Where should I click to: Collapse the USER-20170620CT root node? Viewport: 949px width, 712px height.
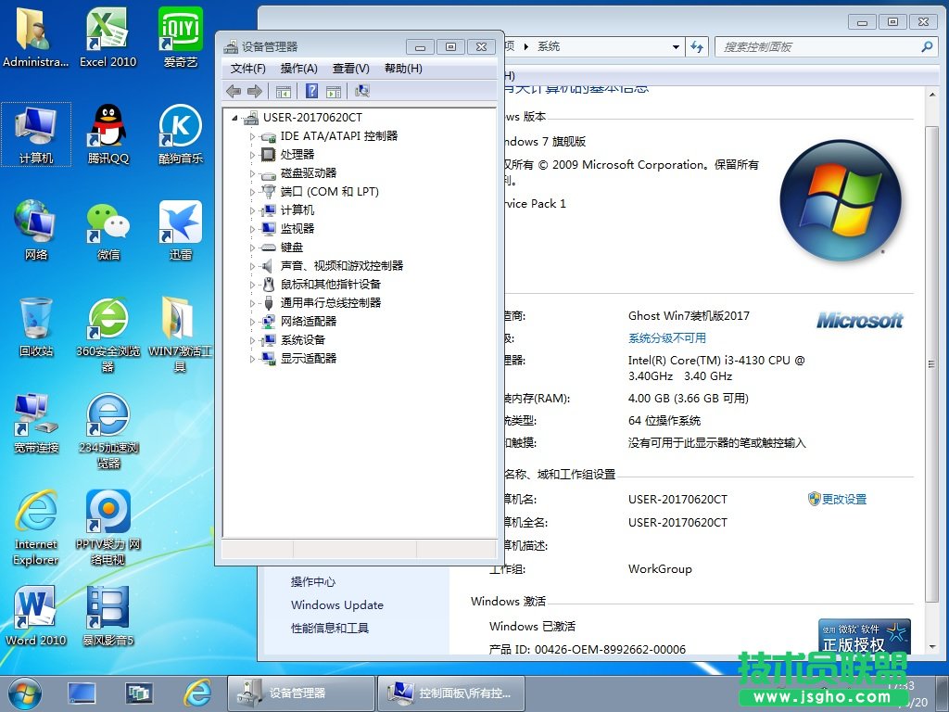point(235,118)
